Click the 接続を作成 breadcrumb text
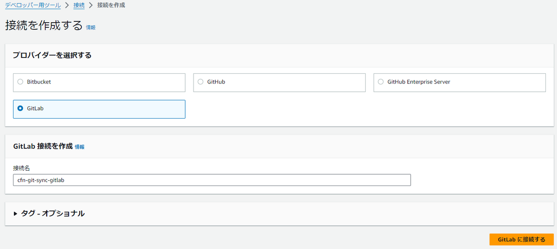This screenshot has width=557, height=249. 111,6
